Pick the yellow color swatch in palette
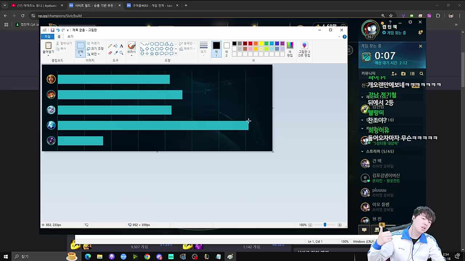The width and height of the screenshot is (465, 261). pyautogui.click(x=261, y=44)
